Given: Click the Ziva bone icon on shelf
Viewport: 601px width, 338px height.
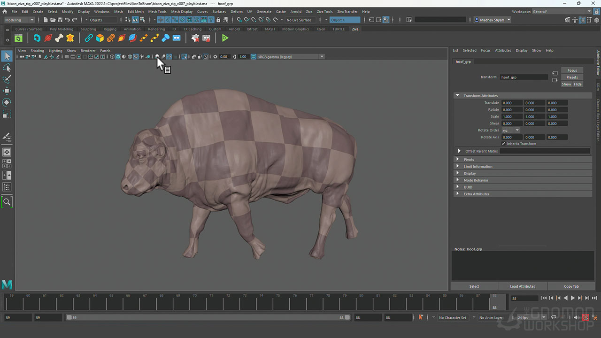Looking at the screenshot, I should coord(59,38).
